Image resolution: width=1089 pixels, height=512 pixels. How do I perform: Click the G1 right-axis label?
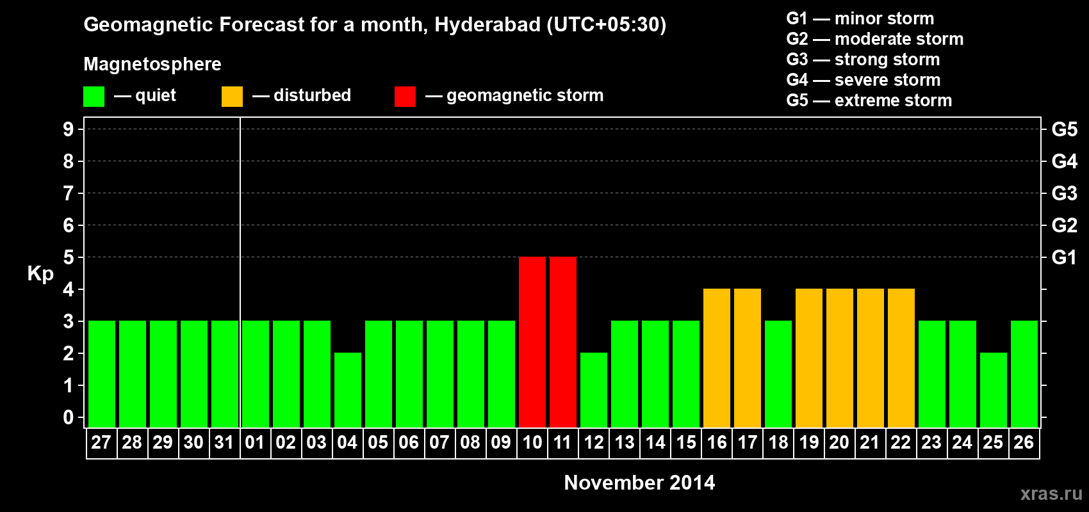1064,257
